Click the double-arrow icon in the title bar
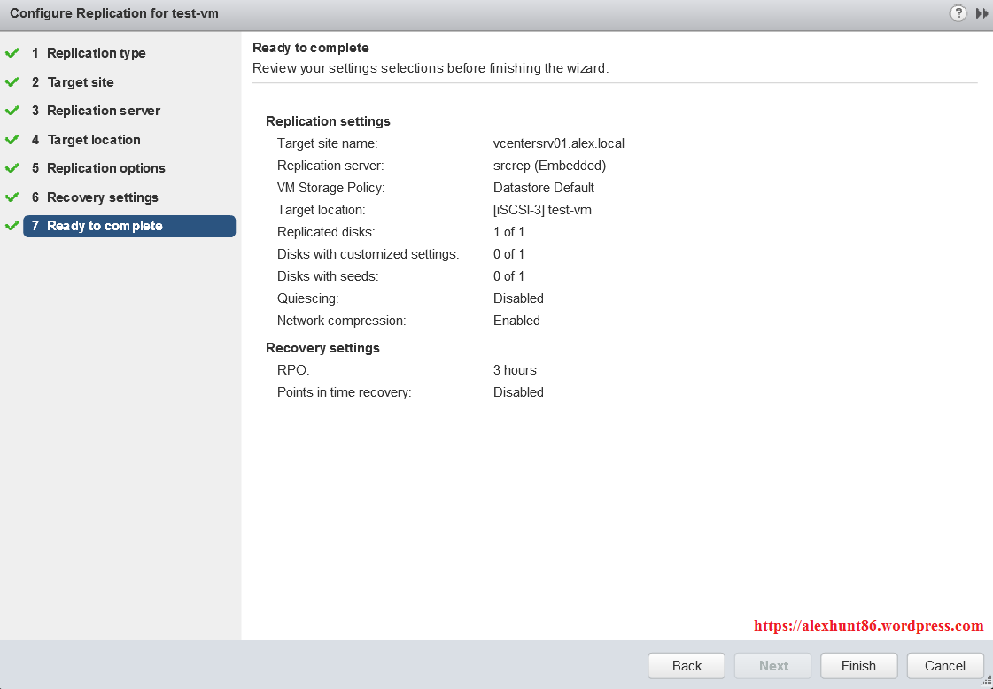This screenshot has width=993, height=689. pos(981,13)
